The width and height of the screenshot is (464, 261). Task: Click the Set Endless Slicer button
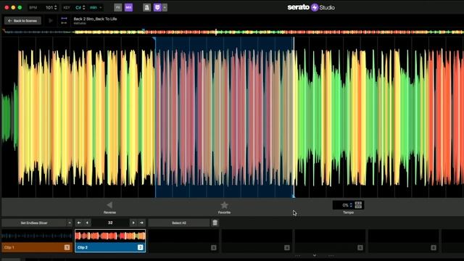[34, 223]
